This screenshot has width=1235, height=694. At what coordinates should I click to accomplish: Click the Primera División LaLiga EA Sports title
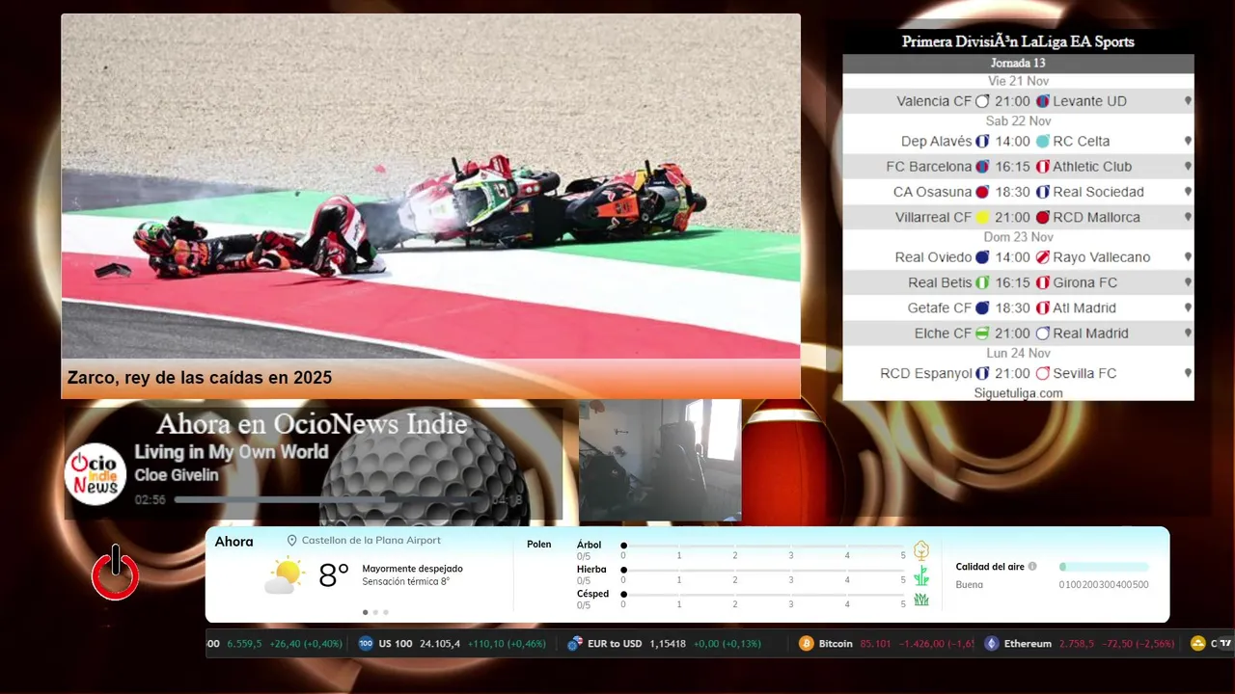click(1018, 41)
